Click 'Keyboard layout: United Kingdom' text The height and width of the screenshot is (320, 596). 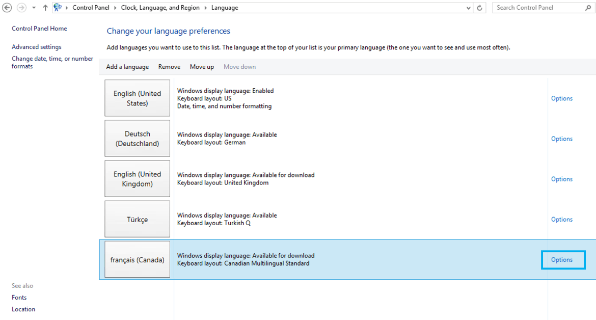click(223, 183)
